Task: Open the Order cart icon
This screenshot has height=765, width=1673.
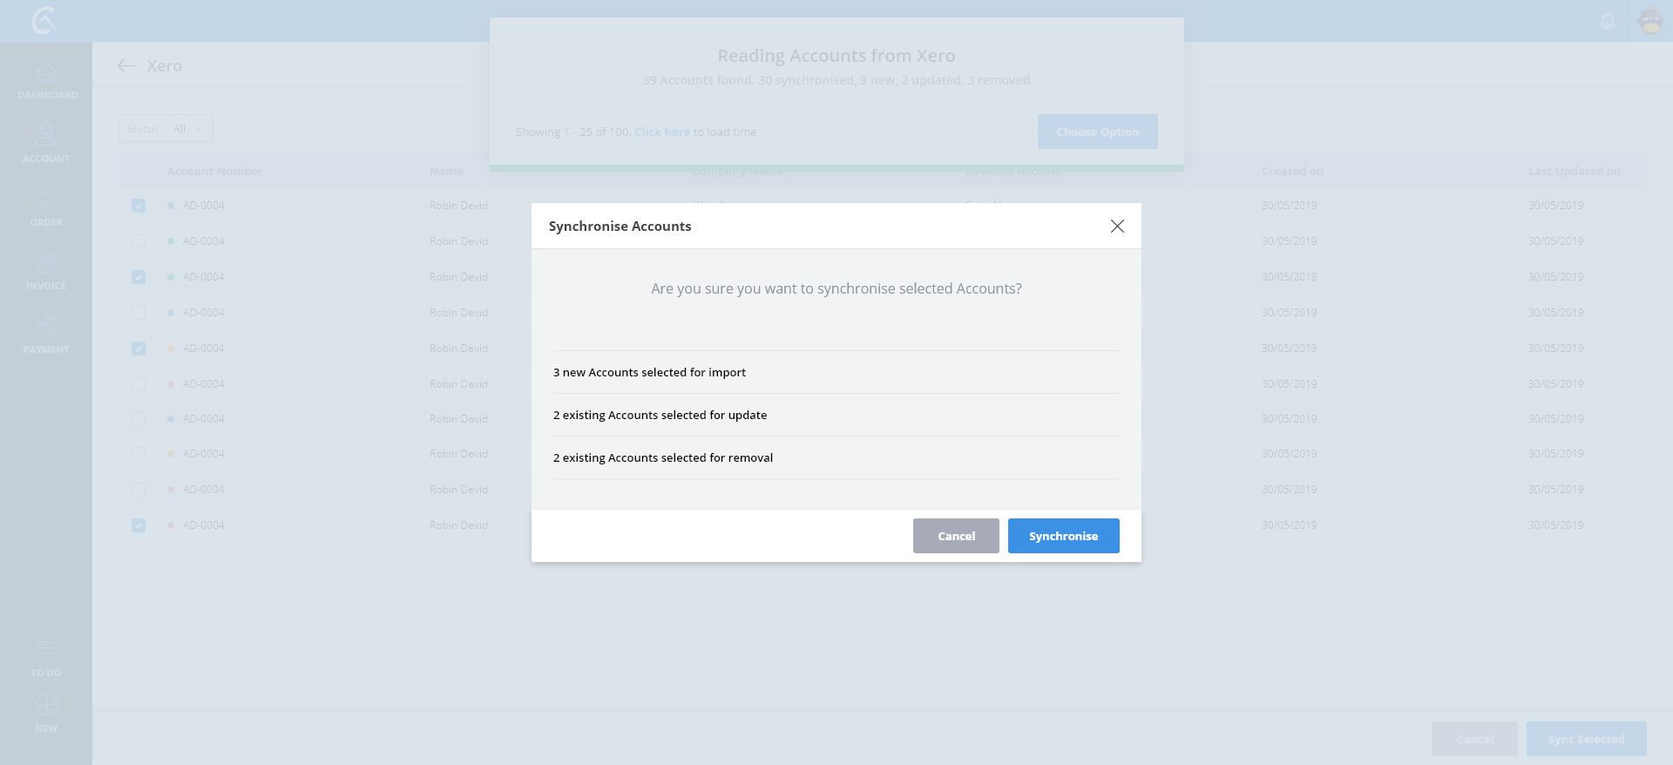Action: [x=46, y=200]
